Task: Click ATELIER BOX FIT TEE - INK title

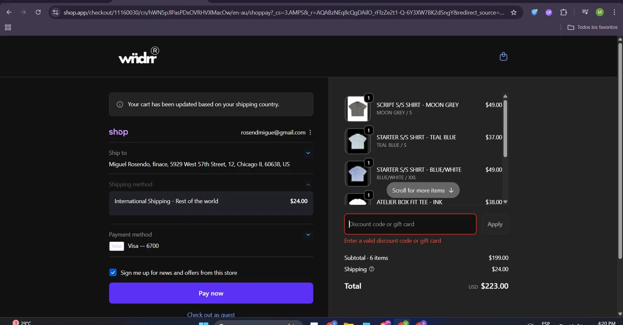Action: [x=410, y=202]
